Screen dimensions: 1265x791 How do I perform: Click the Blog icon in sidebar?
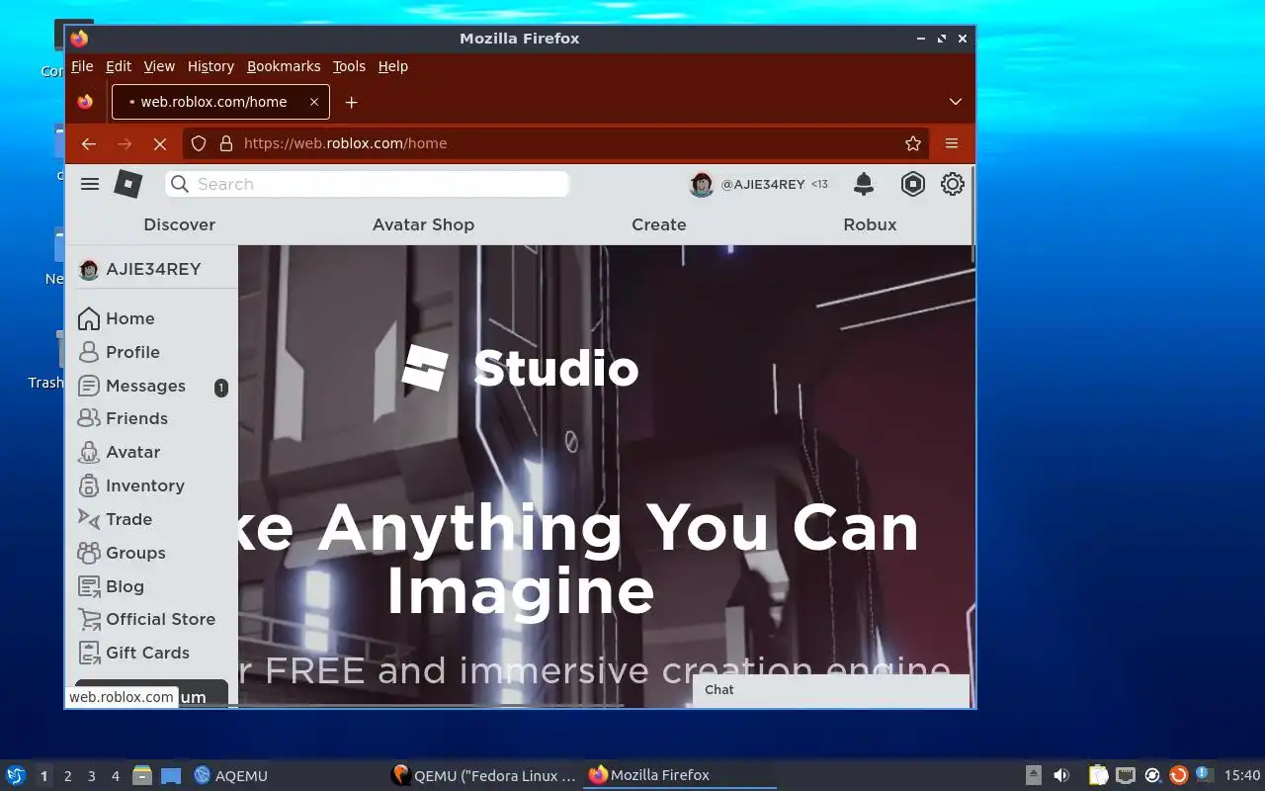pos(89,586)
